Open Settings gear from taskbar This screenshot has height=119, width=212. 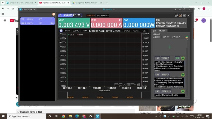pyautogui.click(x=91, y=116)
